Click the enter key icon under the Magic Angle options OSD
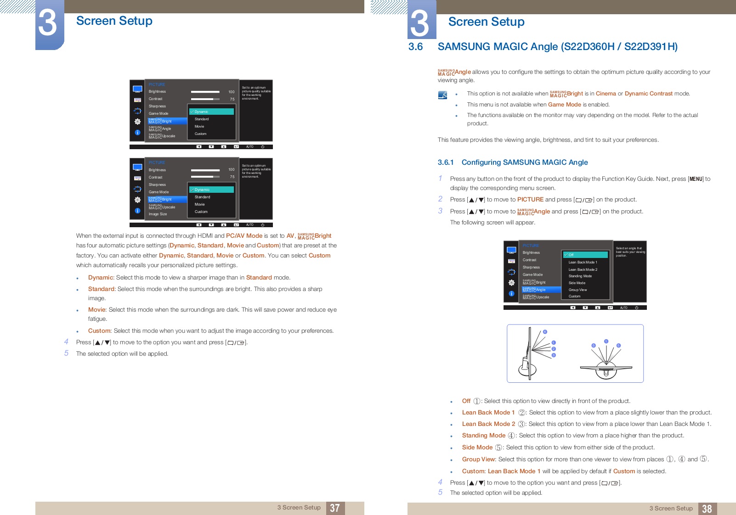Screen dimensions: 736x515 [610, 308]
